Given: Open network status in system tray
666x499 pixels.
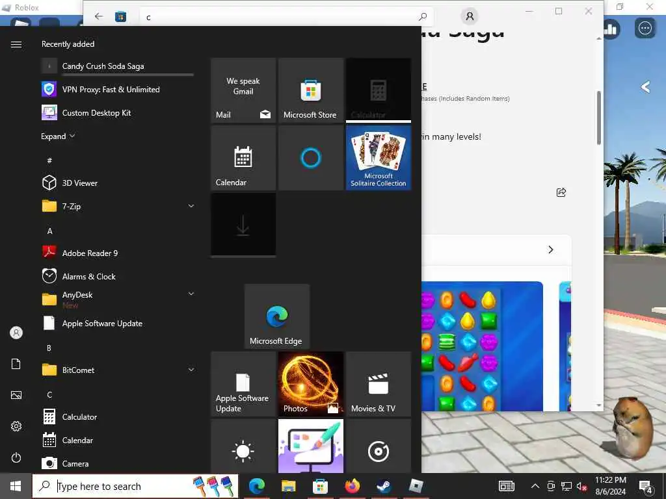Looking at the screenshot, I should pos(566,486).
